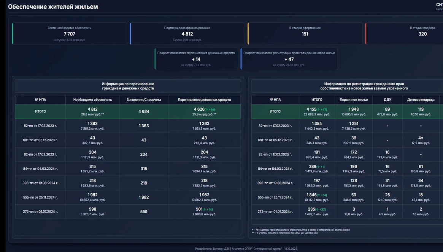Click the "Необходимо обеспечить" column header

[x=92, y=100]
